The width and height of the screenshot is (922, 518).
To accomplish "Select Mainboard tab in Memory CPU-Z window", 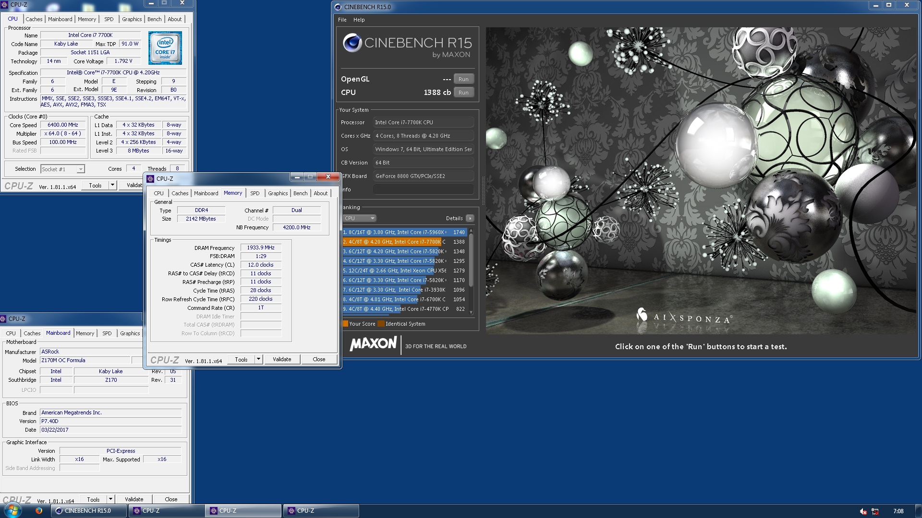I will point(206,193).
